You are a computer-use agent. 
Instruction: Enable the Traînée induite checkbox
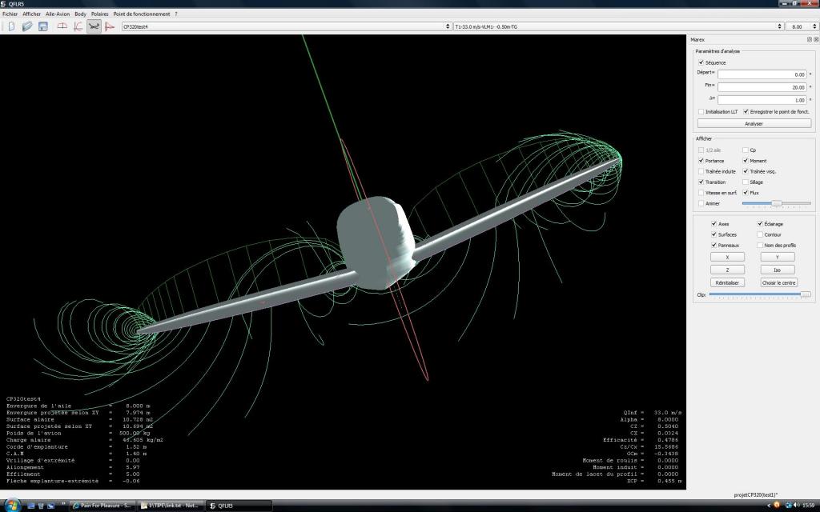point(701,171)
